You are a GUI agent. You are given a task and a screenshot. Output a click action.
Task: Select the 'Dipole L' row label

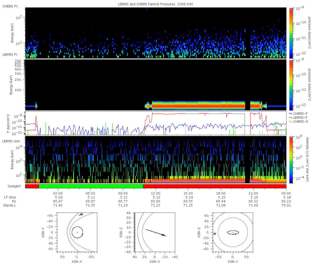tap(10, 205)
